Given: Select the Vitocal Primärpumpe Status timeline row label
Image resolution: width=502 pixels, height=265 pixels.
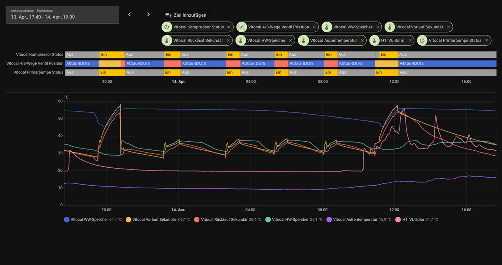Looking at the screenshot, I should click(x=38, y=72).
